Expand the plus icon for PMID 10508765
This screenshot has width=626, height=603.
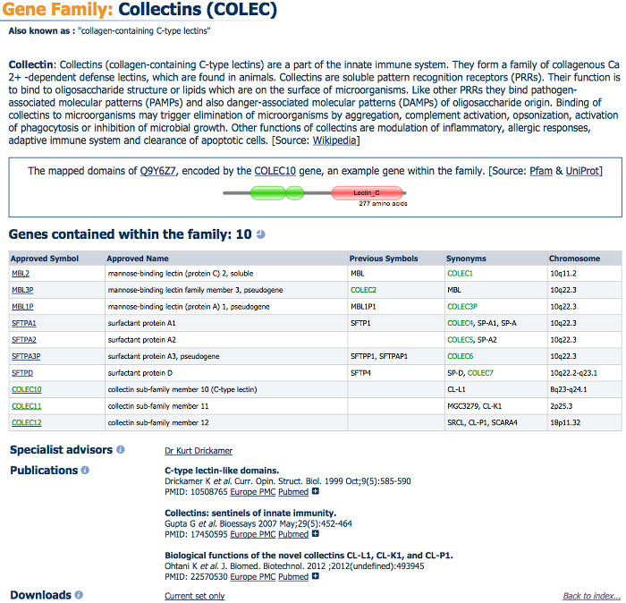coord(315,491)
